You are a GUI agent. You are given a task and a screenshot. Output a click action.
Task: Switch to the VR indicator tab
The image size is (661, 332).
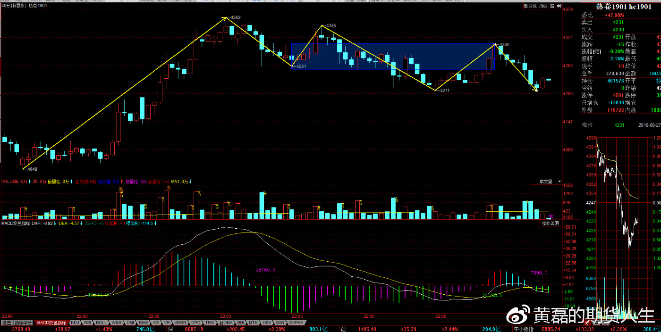pos(167,323)
